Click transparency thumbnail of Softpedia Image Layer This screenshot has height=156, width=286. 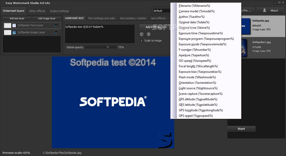(x=8, y=32)
